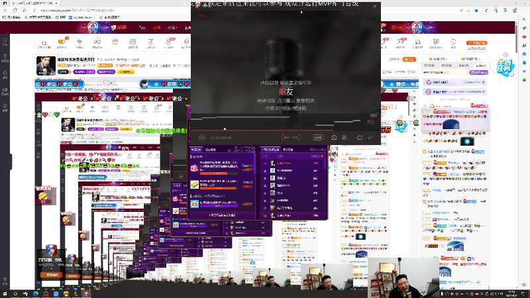The width and height of the screenshot is (530, 298).
Task: Close the karaoke player window
Action: click(375, 6)
